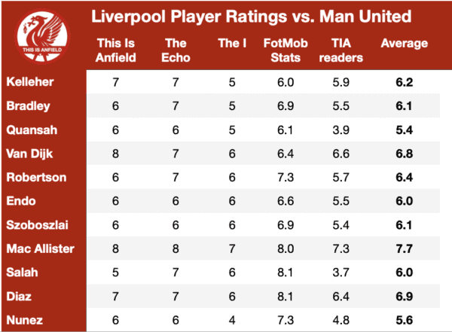The height and width of the screenshot is (332, 452).
Task: Select the Van Dijk row label
Action: pos(29,154)
